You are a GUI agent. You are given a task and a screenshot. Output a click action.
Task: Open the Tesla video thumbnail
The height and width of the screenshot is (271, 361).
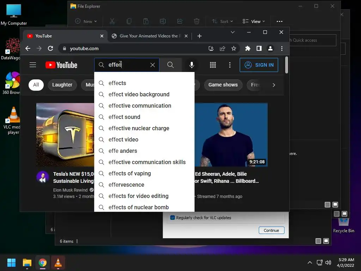click(x=65, y=134)
